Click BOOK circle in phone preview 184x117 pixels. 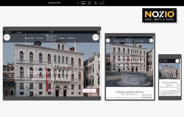[x=177, y=61]
